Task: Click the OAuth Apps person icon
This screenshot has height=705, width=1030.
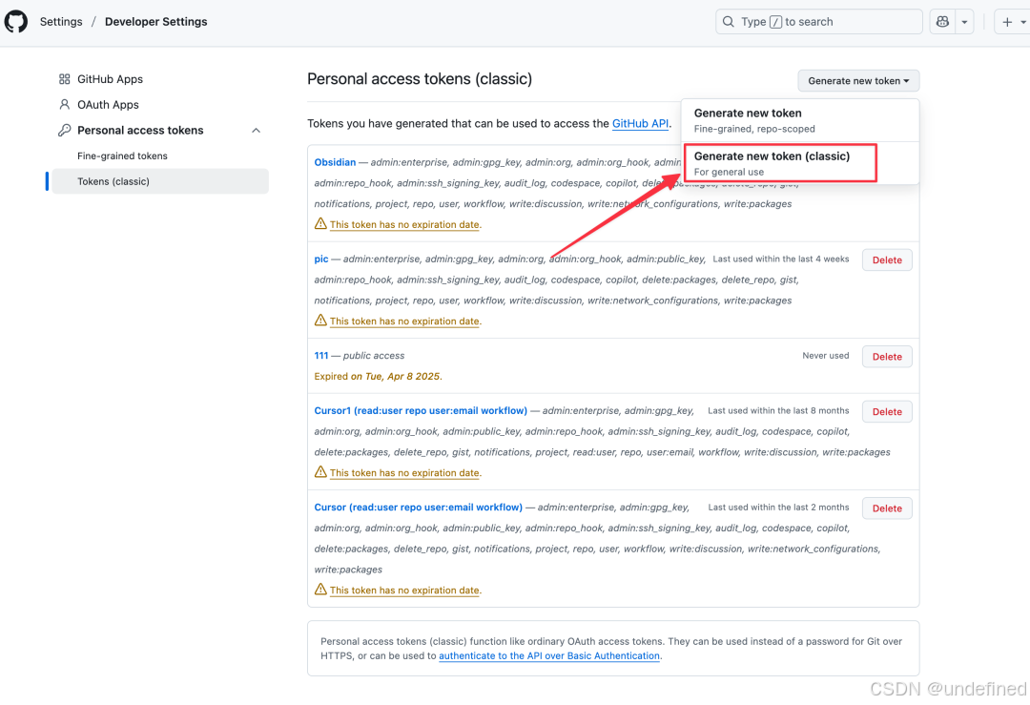Action: (x=65, y=105)
